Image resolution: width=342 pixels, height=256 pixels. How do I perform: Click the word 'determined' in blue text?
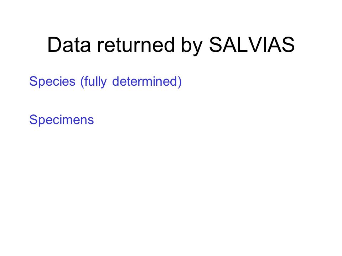tap(145, 81)
